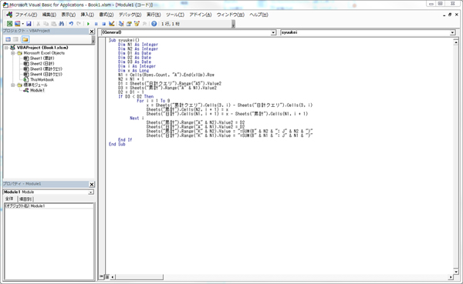This screenshot has width=463, height=284.
Task: Open the 表示(V) menu
Action: click(x=68, y=15)
